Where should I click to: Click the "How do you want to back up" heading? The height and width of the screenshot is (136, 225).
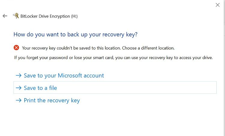click(75, 34)
